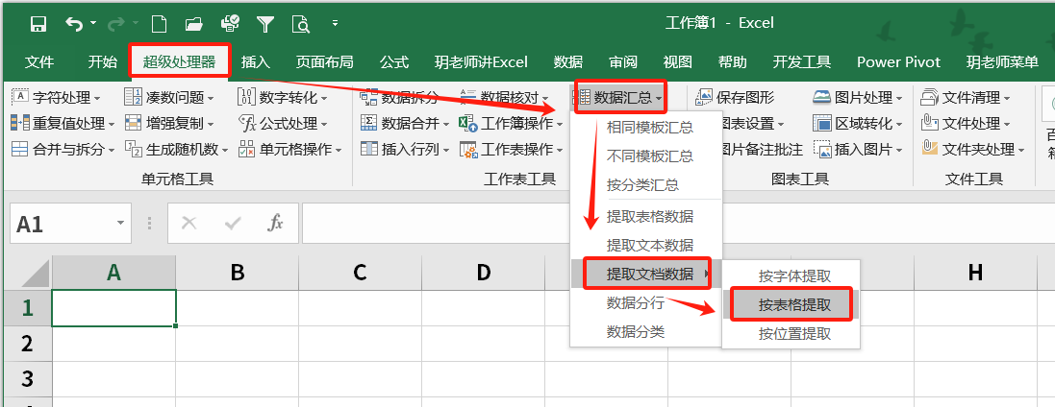Open the 提取文档数据 submenu entry
The image size is (1055, 407).
coord(646,274)
